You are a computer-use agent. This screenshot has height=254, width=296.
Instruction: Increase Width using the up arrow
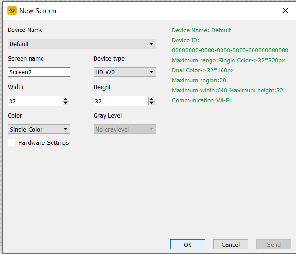66,99
